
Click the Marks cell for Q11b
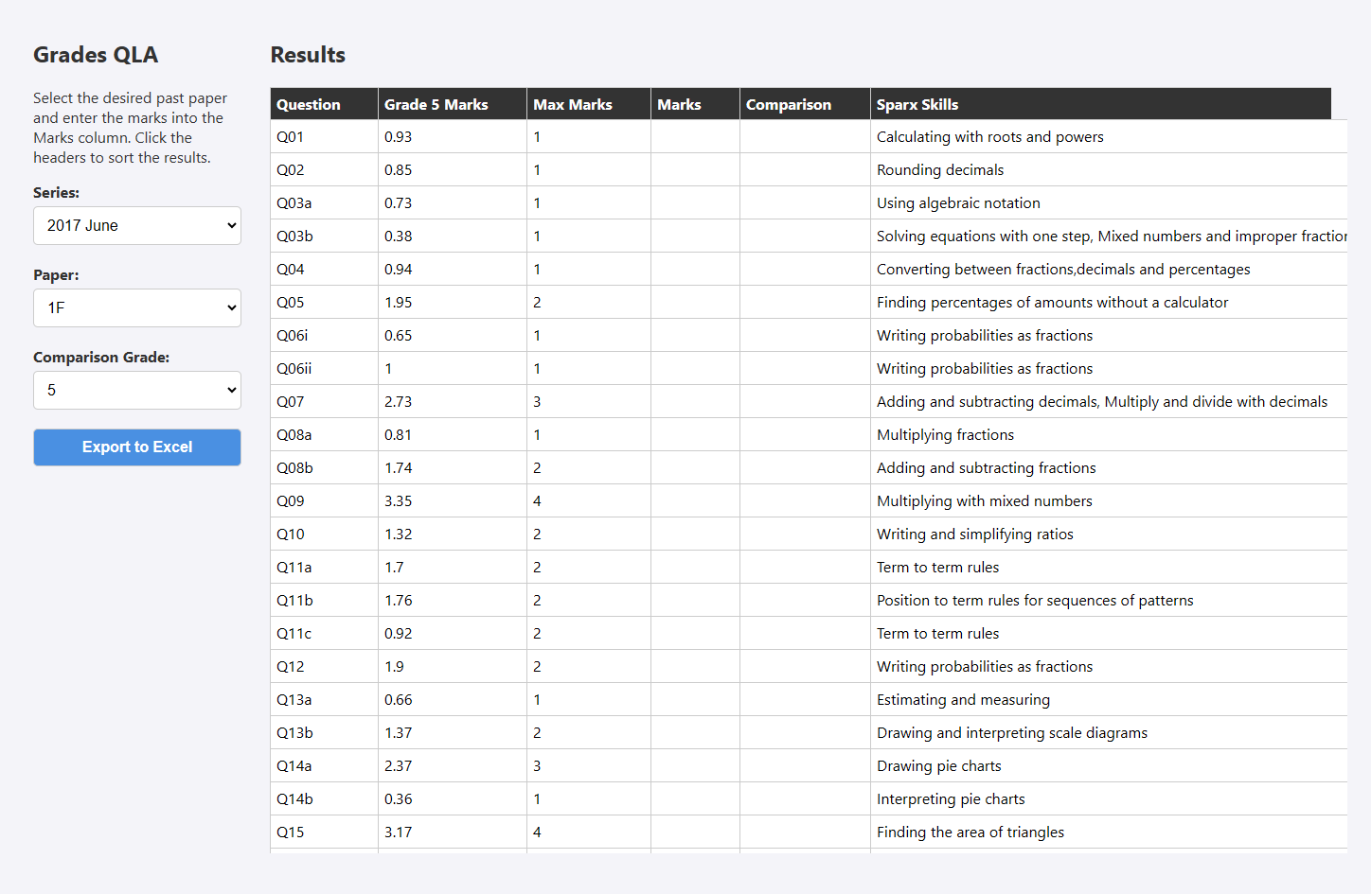pyautogui.click(x=694, y=601)
